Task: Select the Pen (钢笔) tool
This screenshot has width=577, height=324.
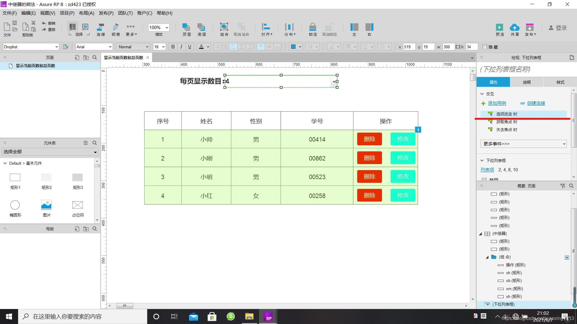Action: [x=116, y=28]
